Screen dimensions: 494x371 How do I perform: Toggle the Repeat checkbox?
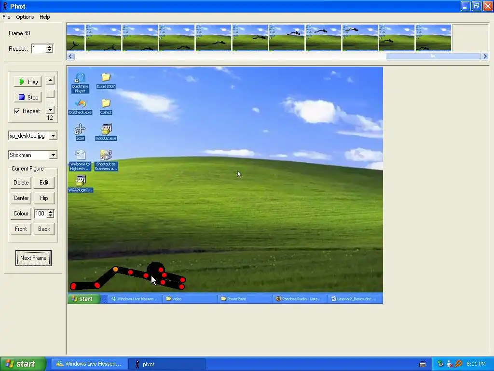[17, 111]
